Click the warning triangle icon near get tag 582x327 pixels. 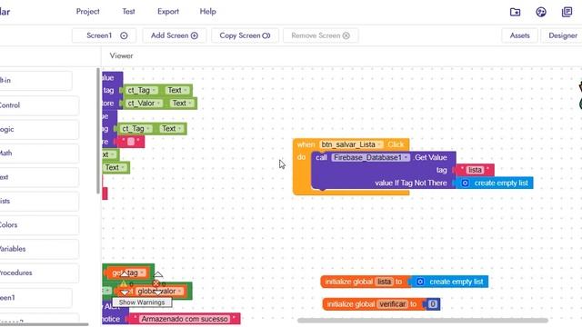[x=124, y=284]
